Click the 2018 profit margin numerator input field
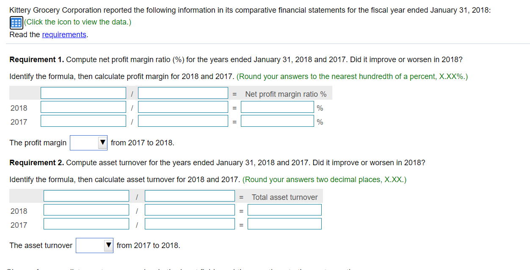530x270 pixels. coord(83,107)
